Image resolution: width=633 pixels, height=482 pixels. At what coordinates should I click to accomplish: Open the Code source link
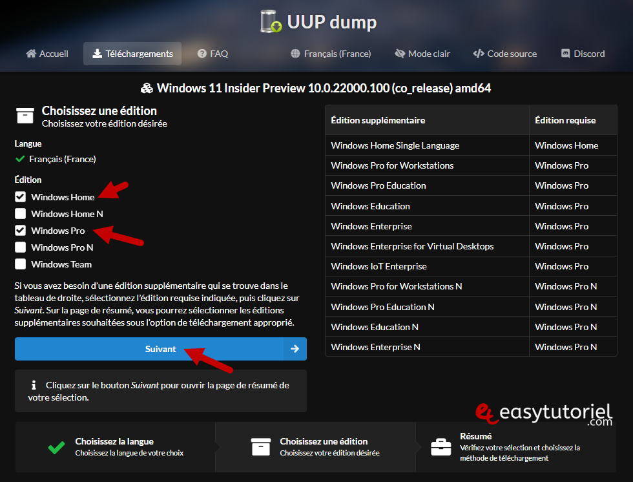504,54
